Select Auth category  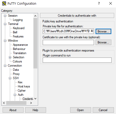[21, 95]
